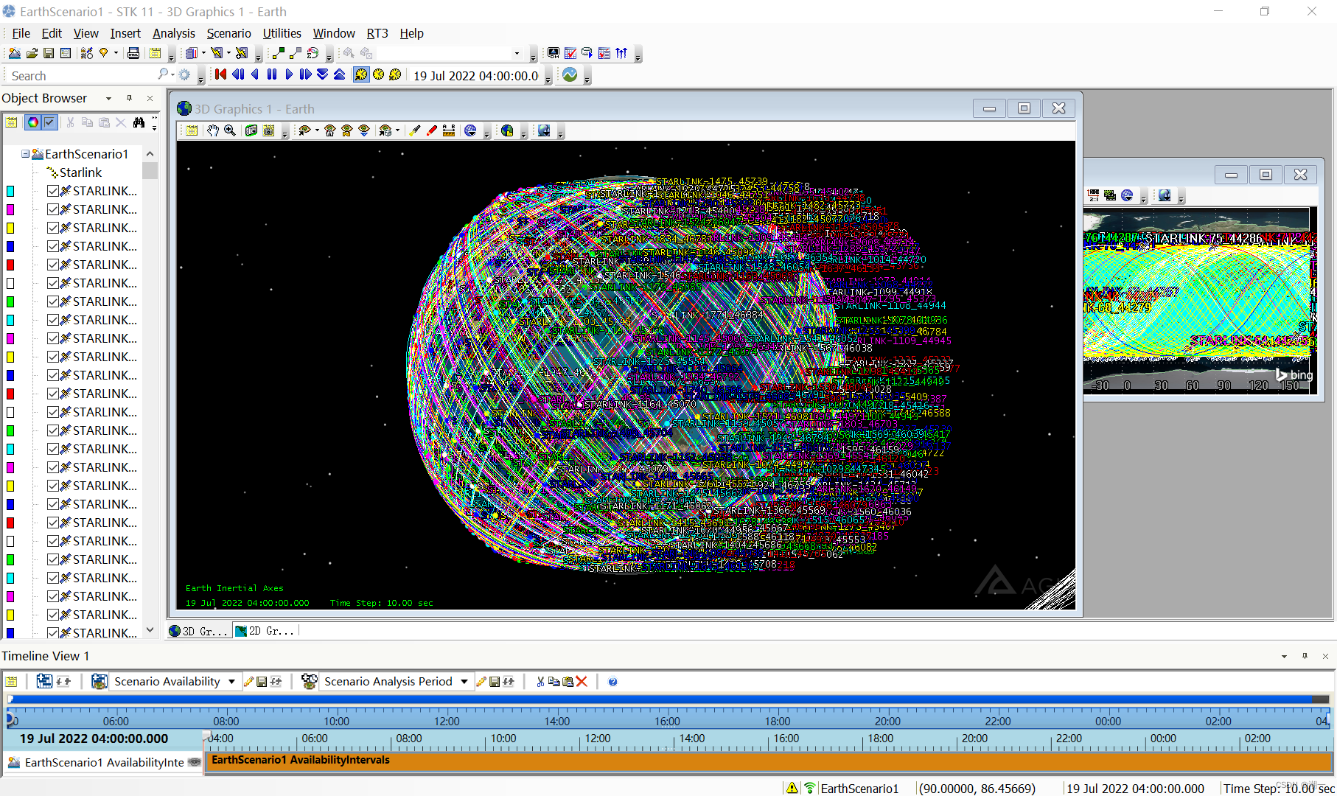Image resolution: width=1337 pixels, height=796 pixels.
Task: Uncheck the first STARLINK satellite checkbox
Action: 53,191
